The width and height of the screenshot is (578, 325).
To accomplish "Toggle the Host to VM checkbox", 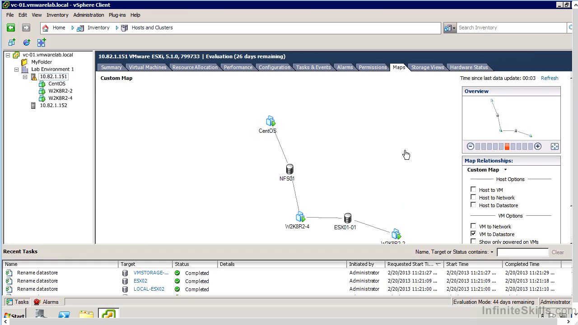I will tap(473, 190).
